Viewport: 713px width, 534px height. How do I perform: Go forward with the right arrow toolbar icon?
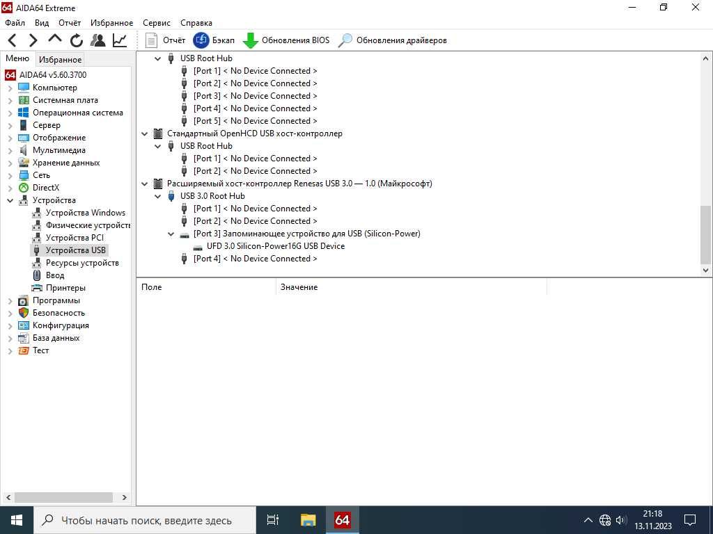click(33, 40)
